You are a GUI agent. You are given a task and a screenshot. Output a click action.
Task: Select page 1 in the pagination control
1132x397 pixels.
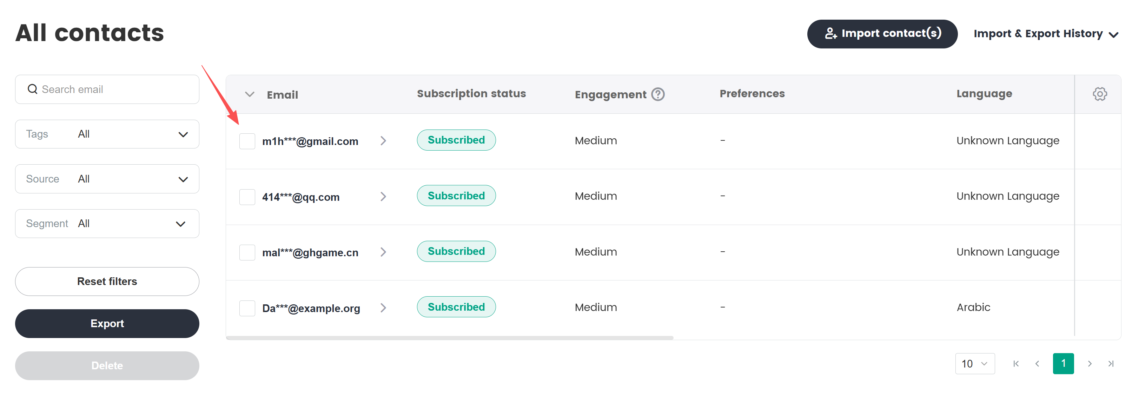tap(1064, 364)
